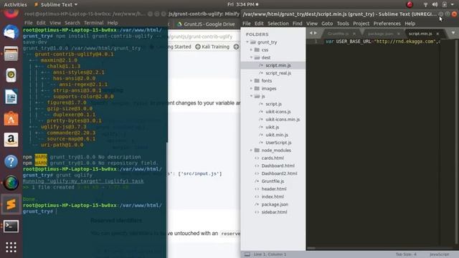This screenshot has height=258, width=459.
Task: Expand the fonts folder
Action: point(251,81)
